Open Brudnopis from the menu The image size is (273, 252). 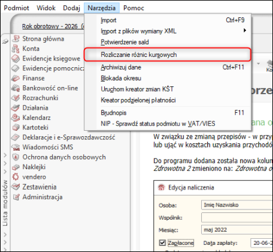pos(168,113)
